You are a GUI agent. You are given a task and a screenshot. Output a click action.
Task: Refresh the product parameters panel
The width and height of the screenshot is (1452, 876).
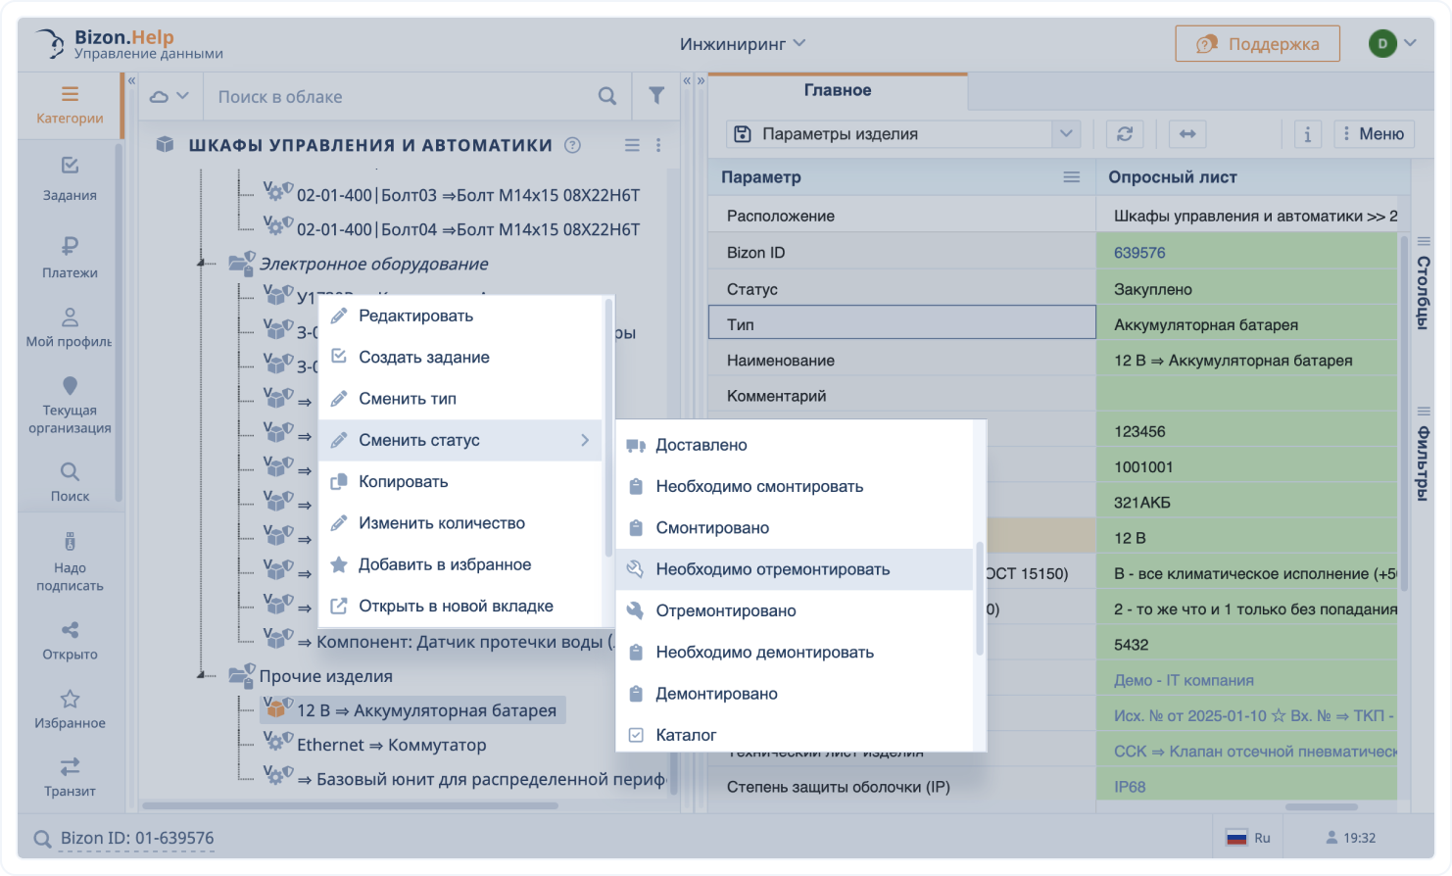click(x=1124, y=134)
